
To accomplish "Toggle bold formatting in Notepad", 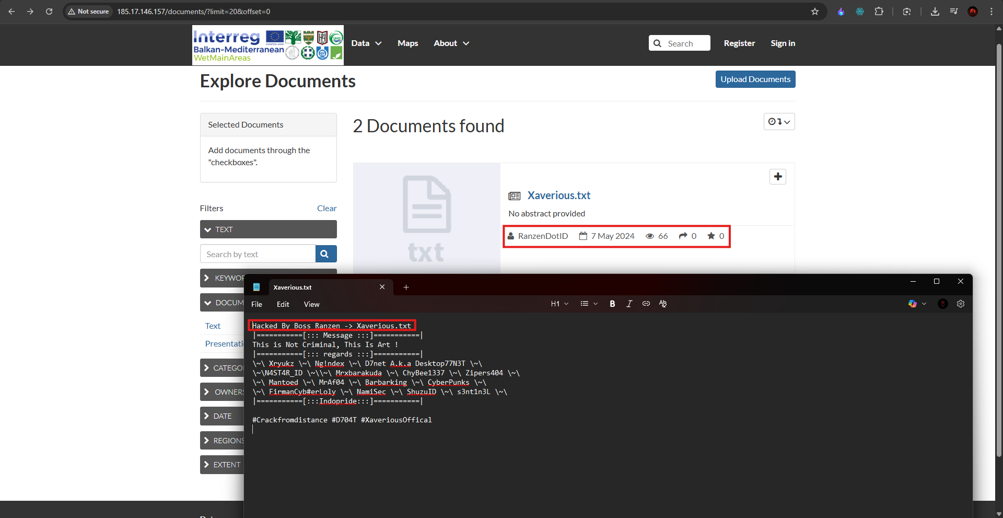I will [x=612, y=304].
